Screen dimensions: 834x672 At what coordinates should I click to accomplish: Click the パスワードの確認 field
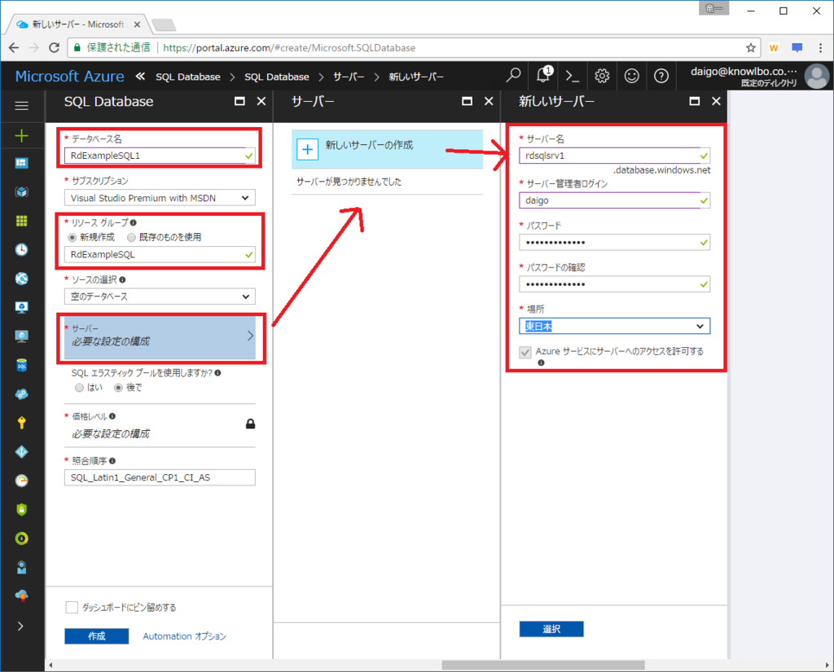coord(614,284)
